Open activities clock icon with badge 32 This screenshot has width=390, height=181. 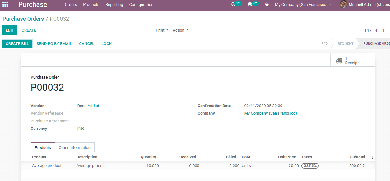[x=236, y=4]
